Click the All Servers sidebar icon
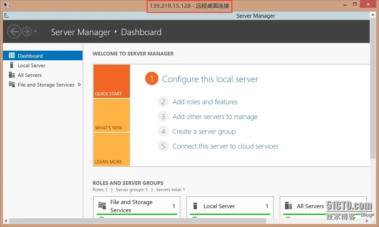This screenshot has width=379, height=227. click(11, 75)
